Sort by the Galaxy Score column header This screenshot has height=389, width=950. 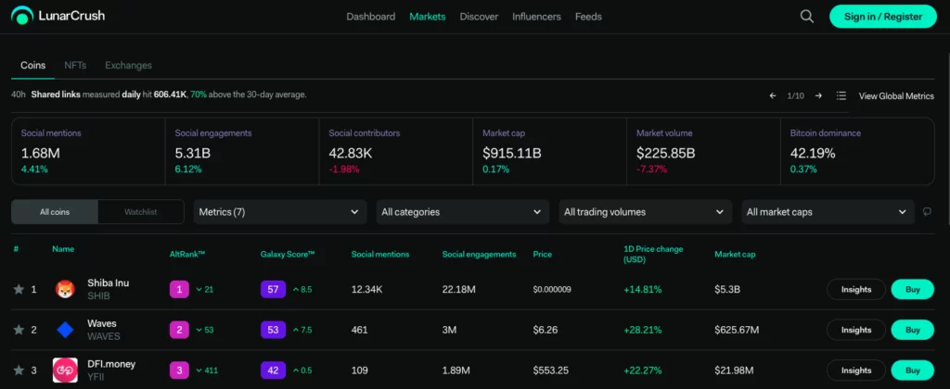pyautogui.click(x=288, y=254)
